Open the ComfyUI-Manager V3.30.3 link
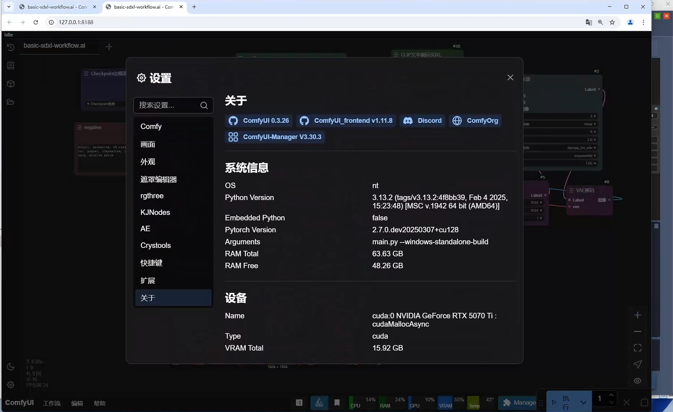 [x=275, y=137]
